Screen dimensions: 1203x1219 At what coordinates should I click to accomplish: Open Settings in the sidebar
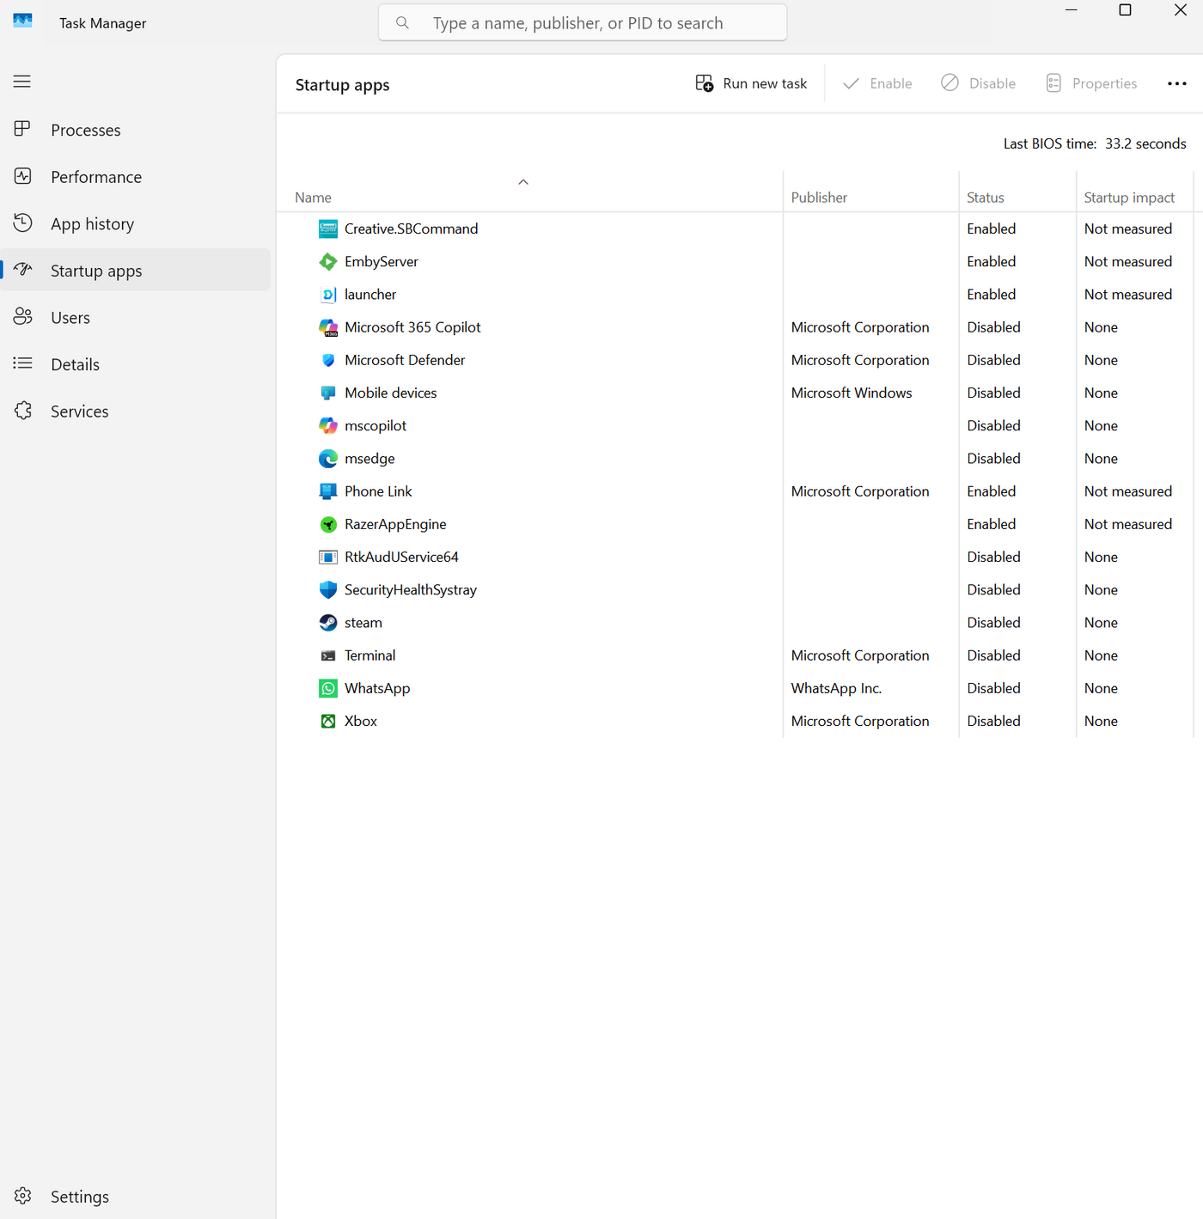click(136, 1197)
